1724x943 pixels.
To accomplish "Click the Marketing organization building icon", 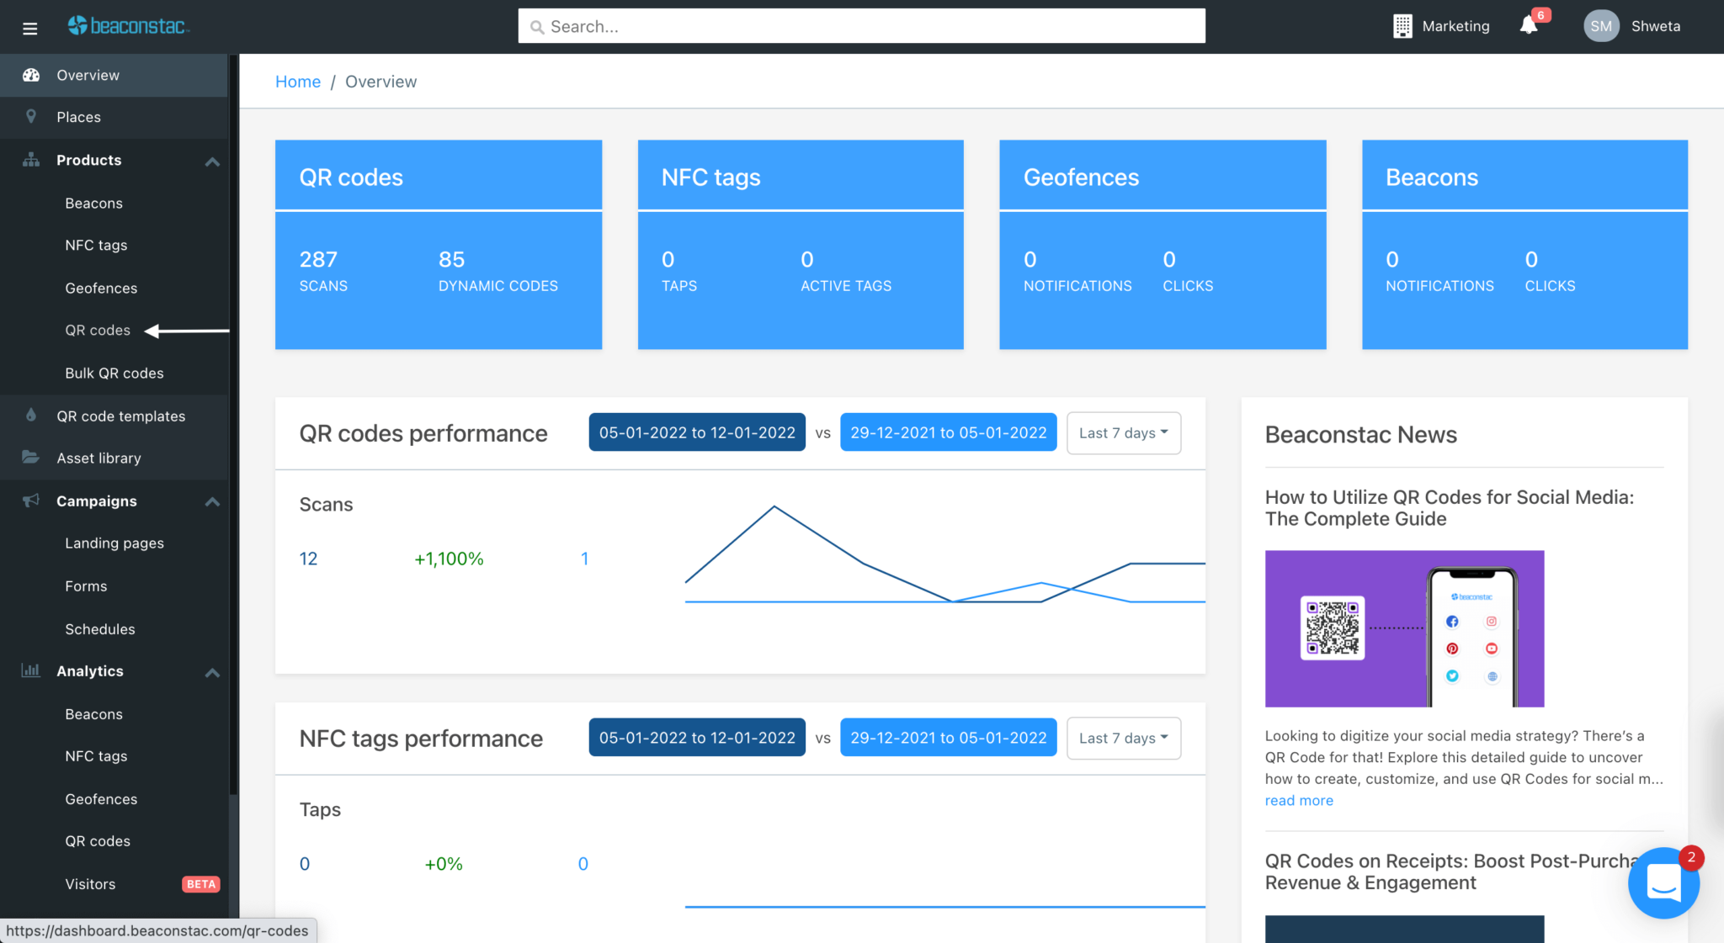I will pos(1402,26).
